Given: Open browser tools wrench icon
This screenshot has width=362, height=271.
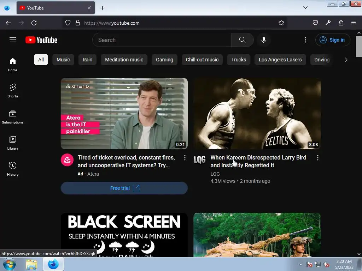Looking at the screenshot, I should click(328, 23).
